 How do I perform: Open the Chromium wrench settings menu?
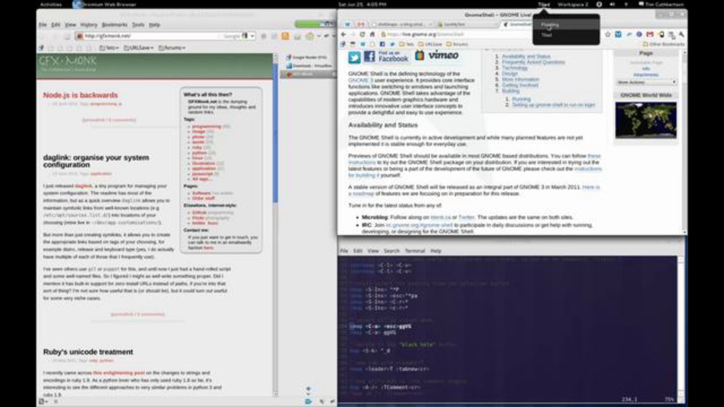tap(681, 35)
